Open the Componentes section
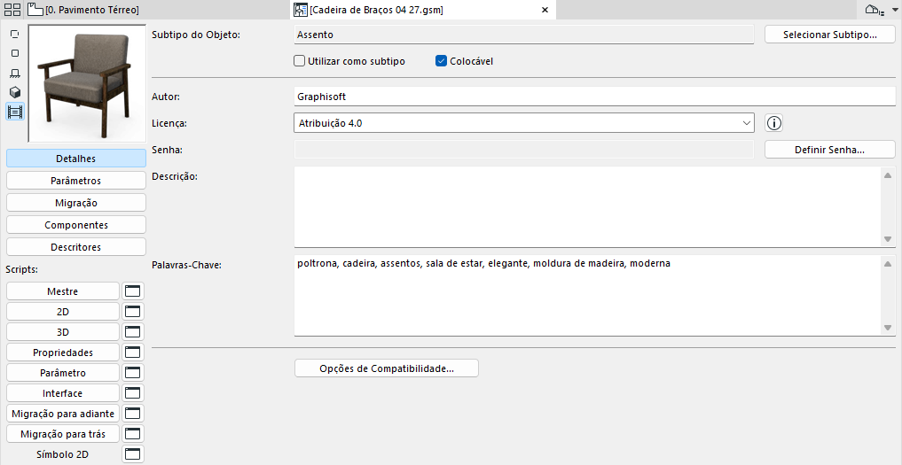The height and width of the screenshot is (465, 902). pyautogui.click(x=76, y=225)
